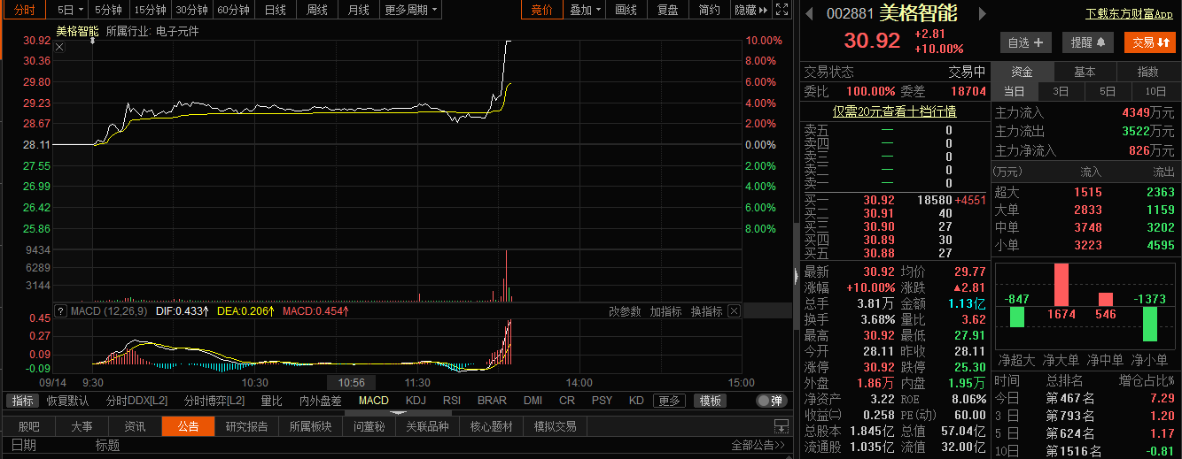Open the orange 交易 trade button

coord(1150,42)
